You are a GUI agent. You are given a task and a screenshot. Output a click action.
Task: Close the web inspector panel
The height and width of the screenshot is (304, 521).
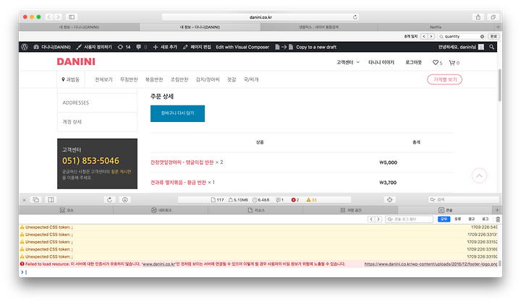(24, 200)
